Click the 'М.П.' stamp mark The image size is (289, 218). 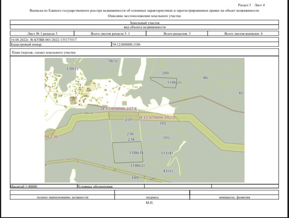[149, 203]
